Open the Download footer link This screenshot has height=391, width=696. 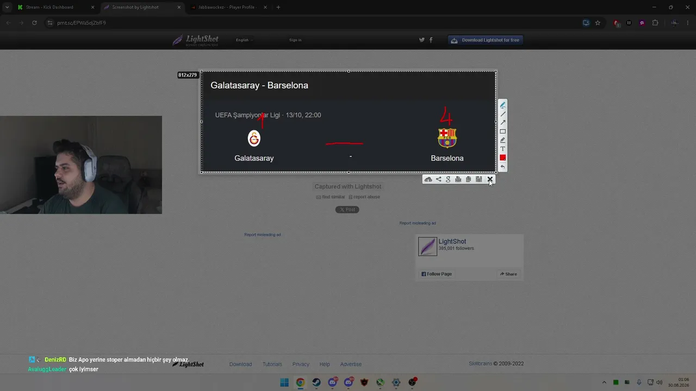click(x=240, y=364)
